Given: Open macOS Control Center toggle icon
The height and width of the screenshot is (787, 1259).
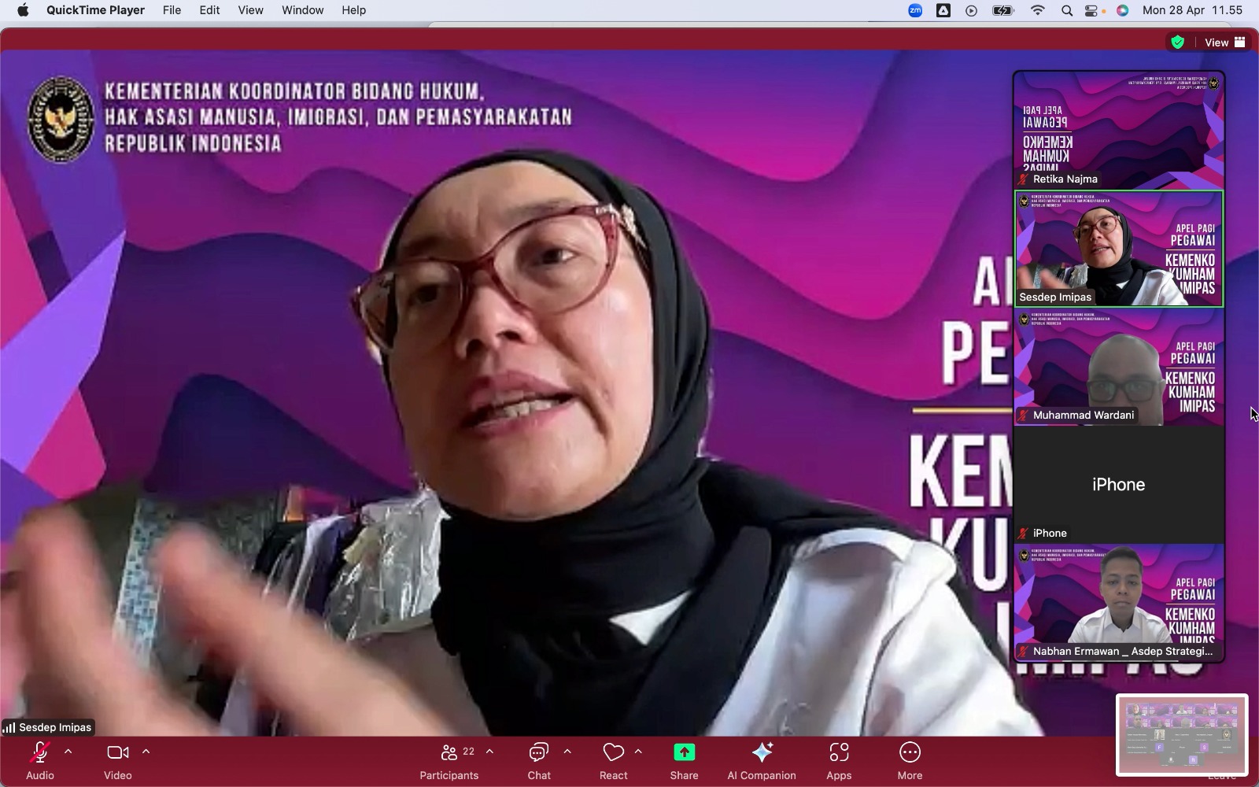Looking at the screenshot, I should (1092, 10).
